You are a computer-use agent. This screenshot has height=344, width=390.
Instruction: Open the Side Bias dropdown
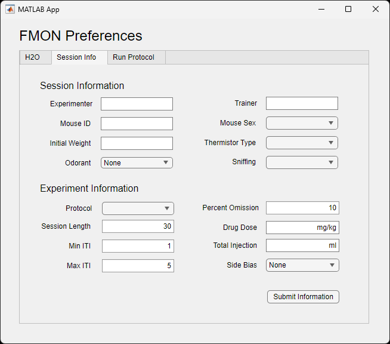tap(302, 265)
